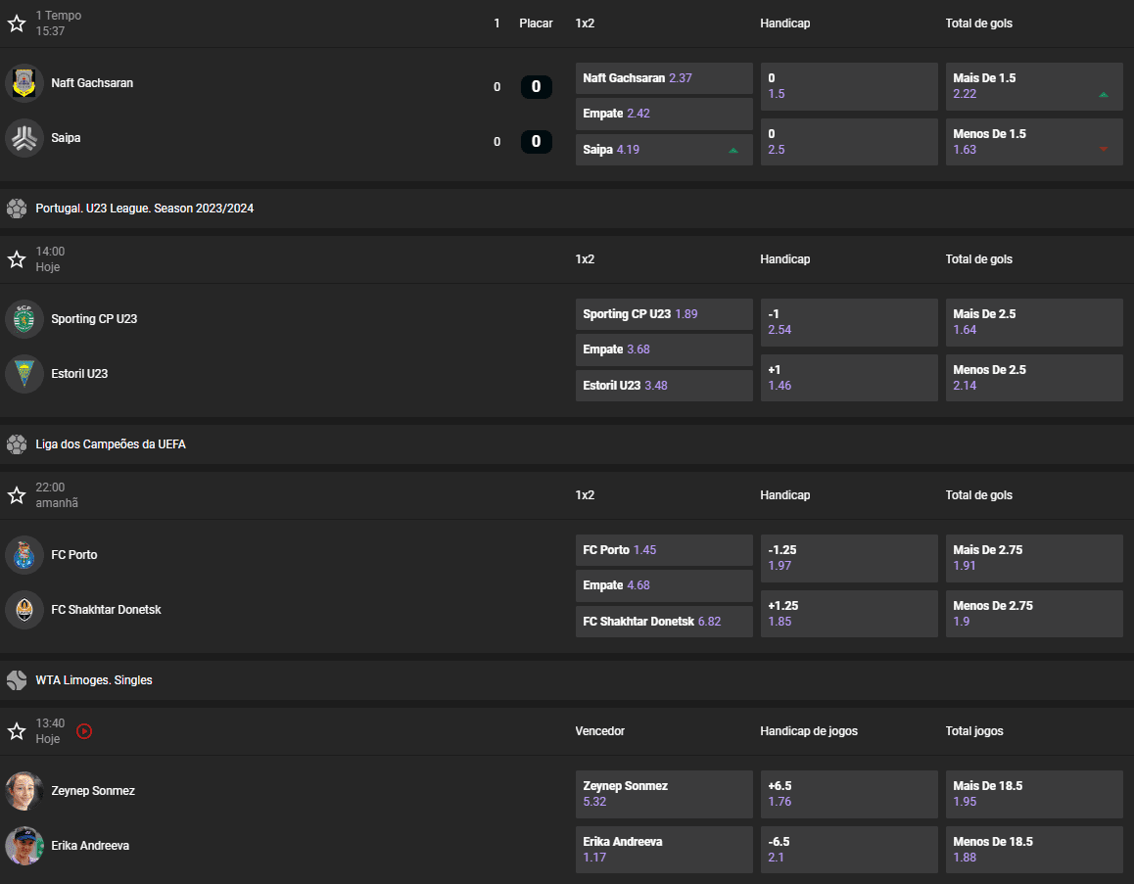Select Menos De 18.5 at 1.88

coord(1034,850)
